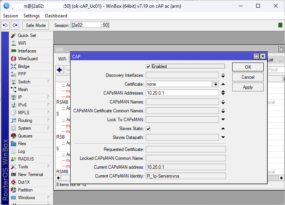285x205 pixels.
Task: Click the green connection status indicator
Action: pos(280,25)
